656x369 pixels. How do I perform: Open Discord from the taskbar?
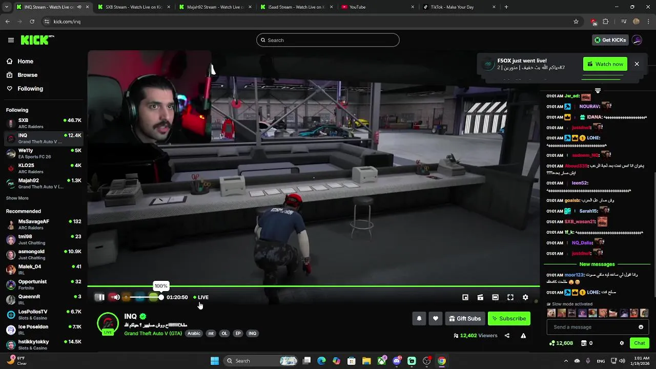pyautogui.click(x=397, y=361)
